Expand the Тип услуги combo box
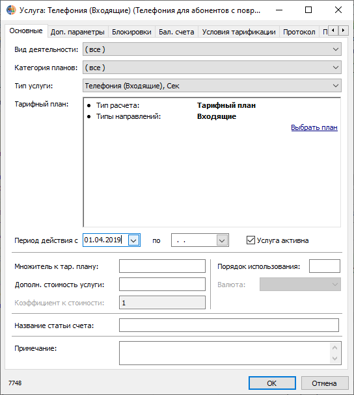 336,86
